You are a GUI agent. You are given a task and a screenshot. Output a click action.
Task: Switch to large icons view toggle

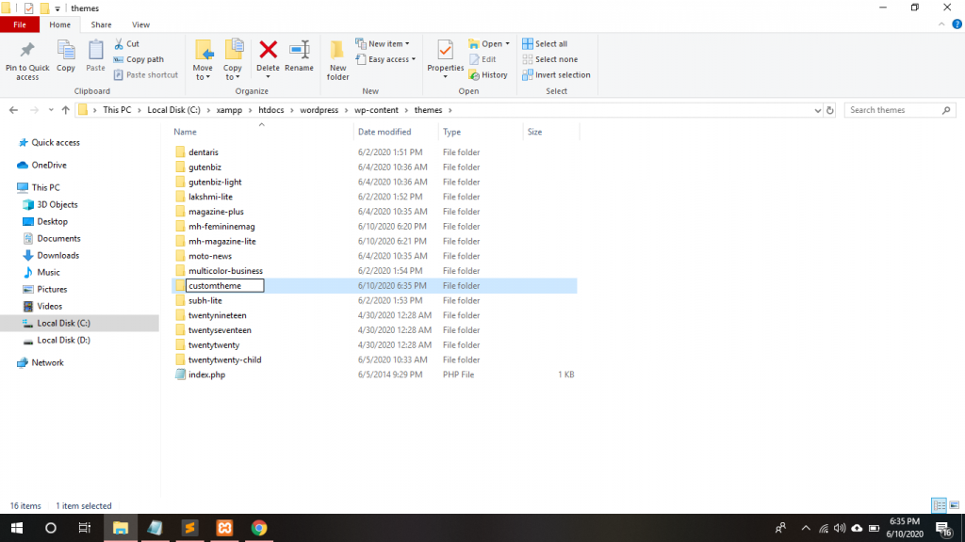pos(953,505)
